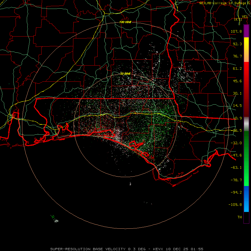The image size is (251, 251).
Task: Select the 45.6 value on velocity scale
Action: (x=237, y=81)
